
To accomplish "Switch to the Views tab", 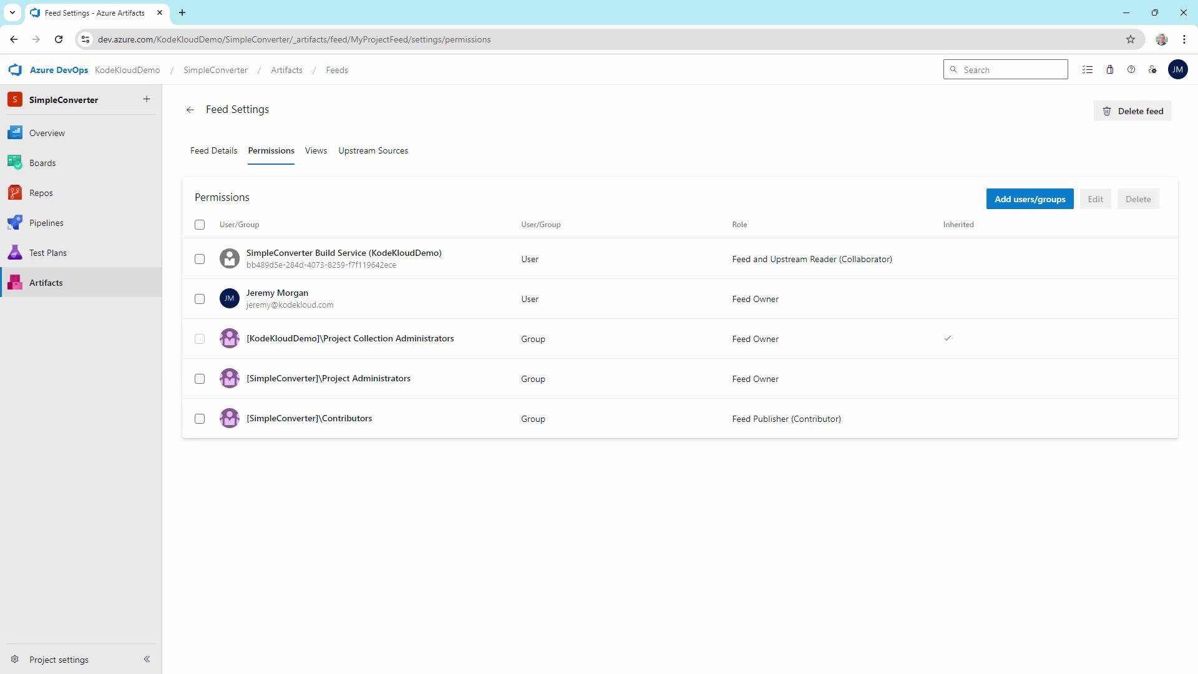I will tap(316, 150).
